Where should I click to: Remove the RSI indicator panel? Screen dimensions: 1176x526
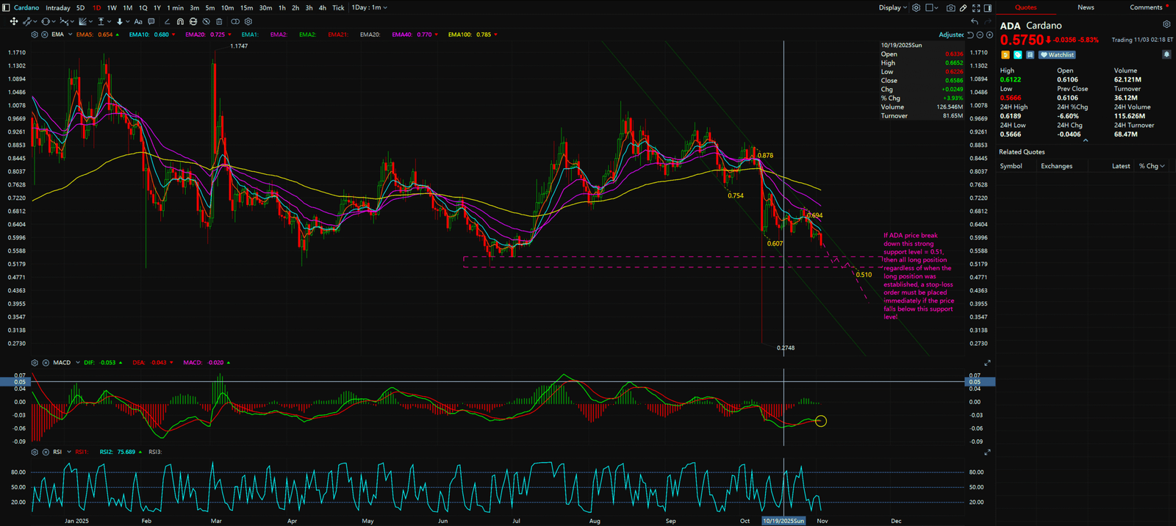45,452
